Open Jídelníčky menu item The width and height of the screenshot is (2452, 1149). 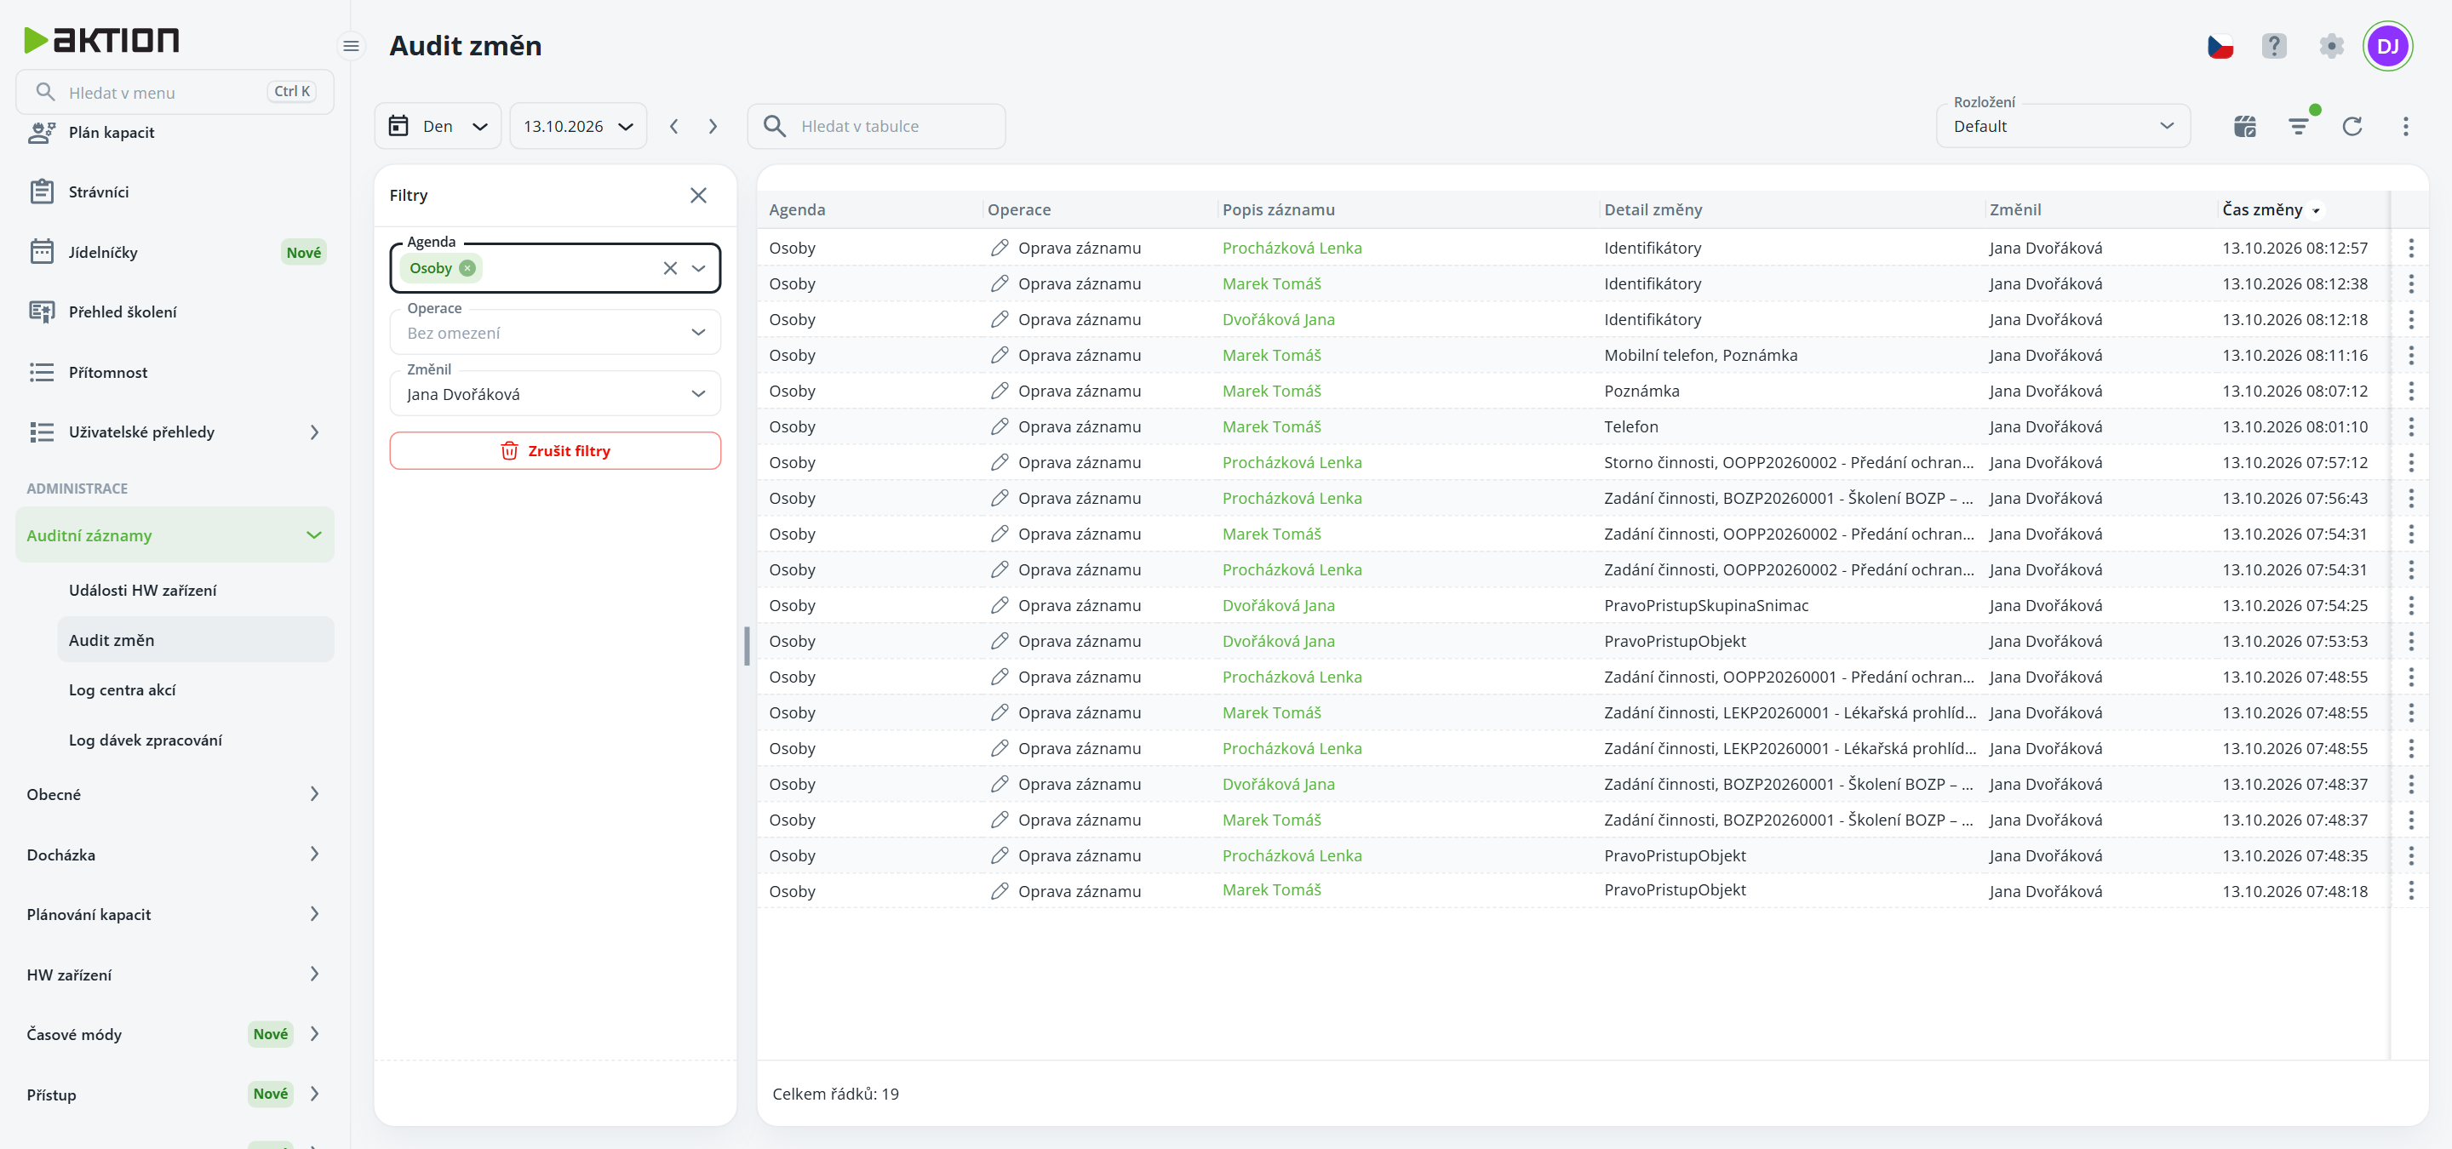point(175,252)
